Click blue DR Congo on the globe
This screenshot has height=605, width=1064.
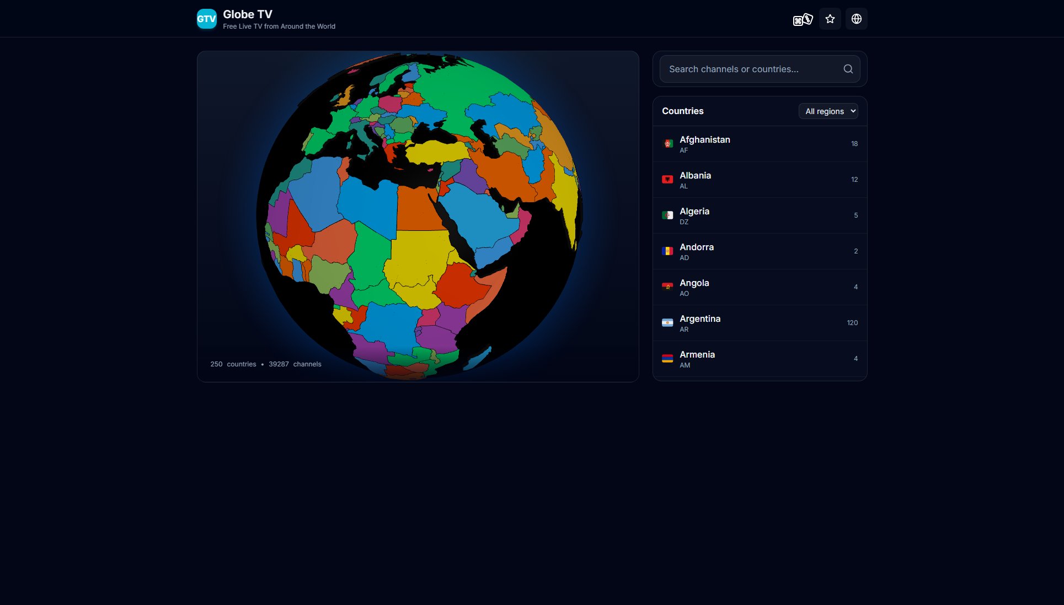tap(393, 325)
